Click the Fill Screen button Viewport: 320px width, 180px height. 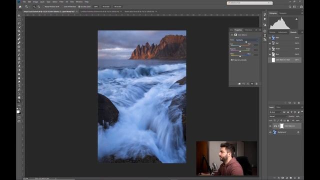118,6
